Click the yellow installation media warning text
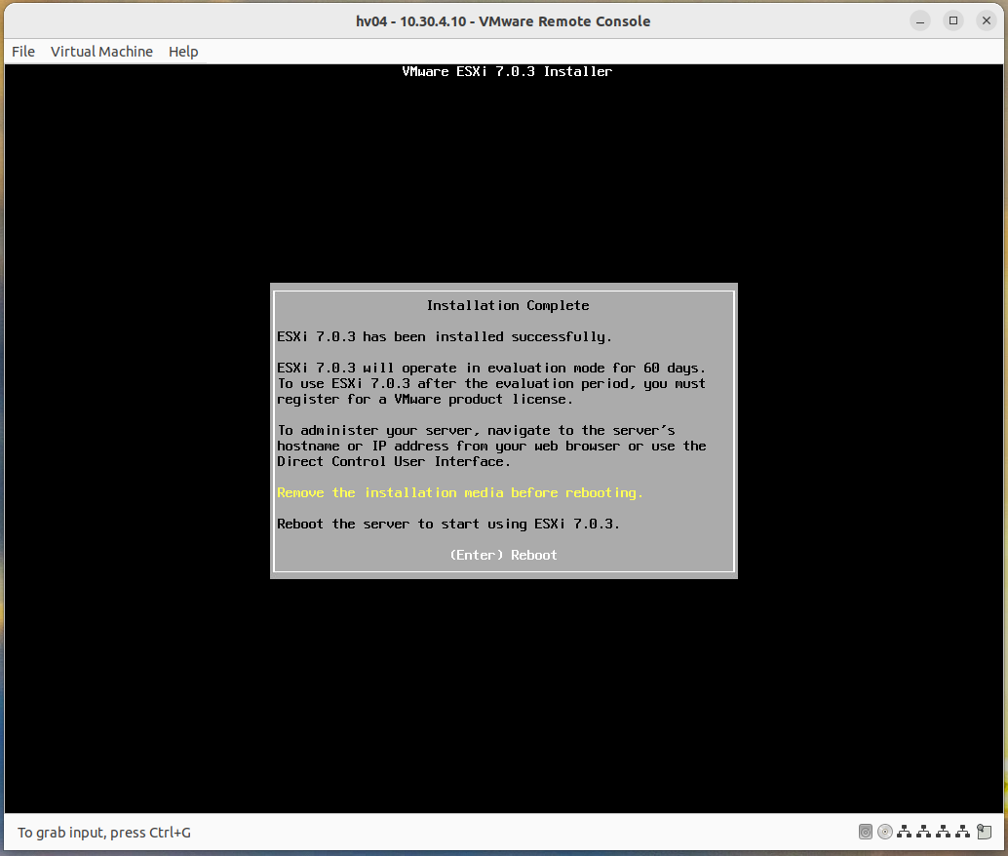Viewport: 1008px width, 856px height. point(459,492)
